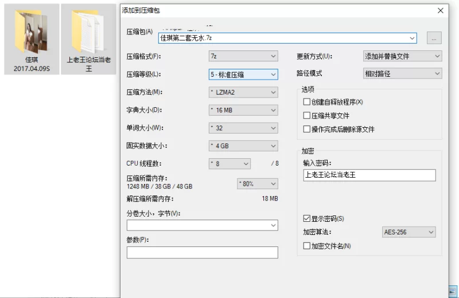Open the 字典大小 dropdown showing 16 MB
Image resolution: width=459 pixels, height=298 pixels.
pyautogui.click(x=243, y=110)
